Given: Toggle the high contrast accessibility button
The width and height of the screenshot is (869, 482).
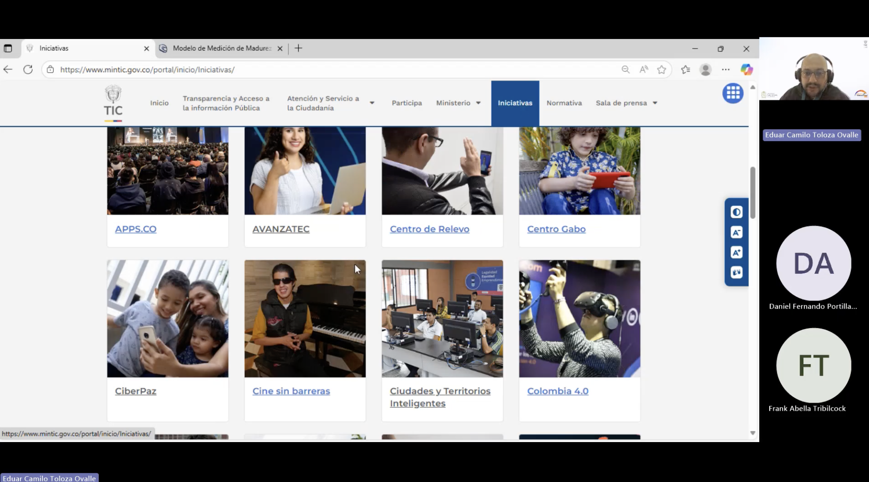Looking at the screenshot, I should [736, 212].
